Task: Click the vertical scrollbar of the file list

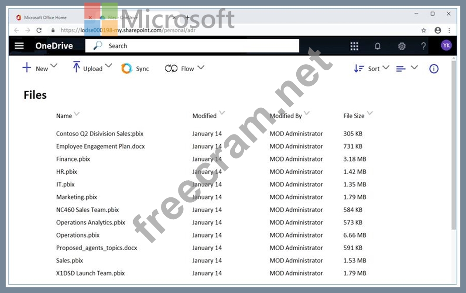Action: (x=453, y=145)
